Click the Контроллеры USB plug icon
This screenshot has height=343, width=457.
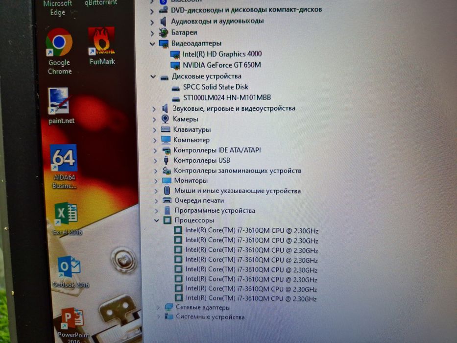(166, 160)
